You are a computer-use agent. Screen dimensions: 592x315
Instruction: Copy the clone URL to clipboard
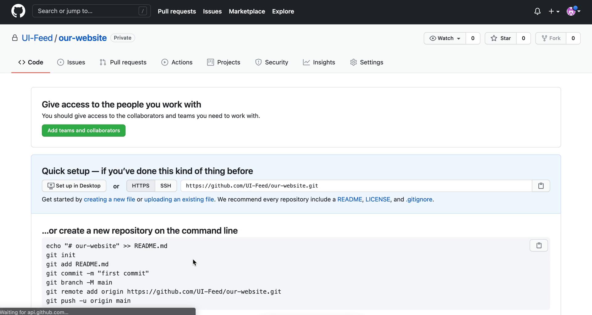[x=541, y=186]
